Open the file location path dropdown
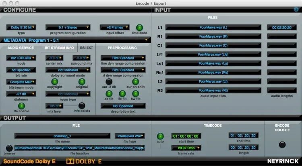The height and width of the screenshot is (166, 302). click(x=80, y=148)
